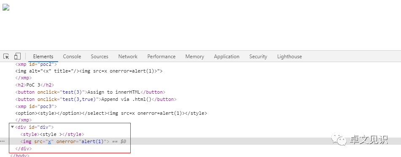The width and height of the screenshot is (401, 157).
Task: Open the Sources tab
Action: tap(100, 57)
